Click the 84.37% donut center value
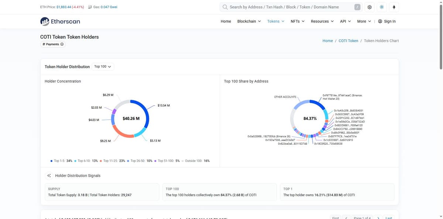The height and width of the screenshot is (219, 443). tap(310, 119)
